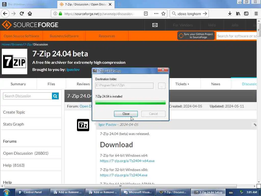Click the search magnifier in the browser search box

pos(174,14)
